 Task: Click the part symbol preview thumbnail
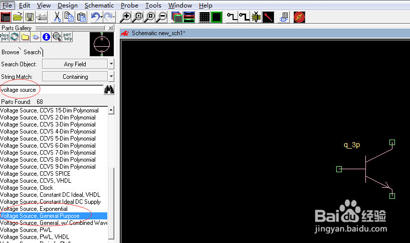pyautogui.click(x=102, y=44)
